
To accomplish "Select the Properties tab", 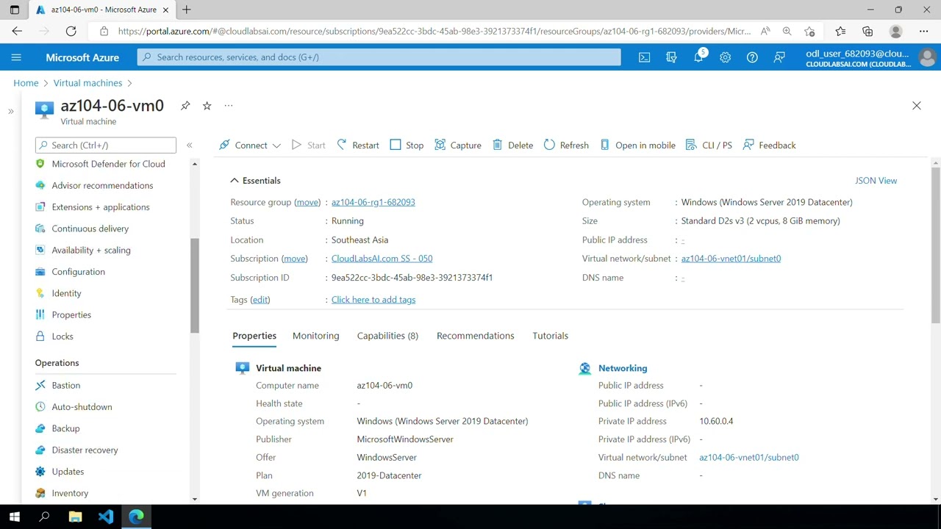I will pyautogui.click(x=254, y=336).
